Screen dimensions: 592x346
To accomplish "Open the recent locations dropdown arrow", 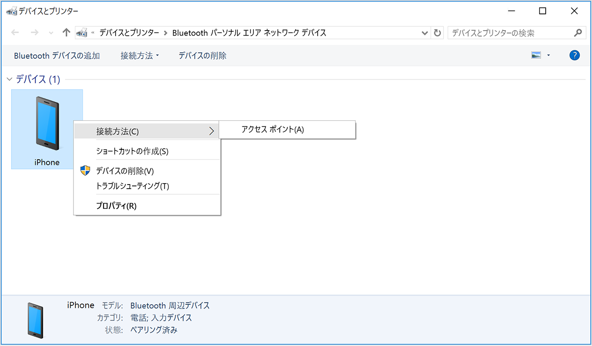I will point(51,33).
